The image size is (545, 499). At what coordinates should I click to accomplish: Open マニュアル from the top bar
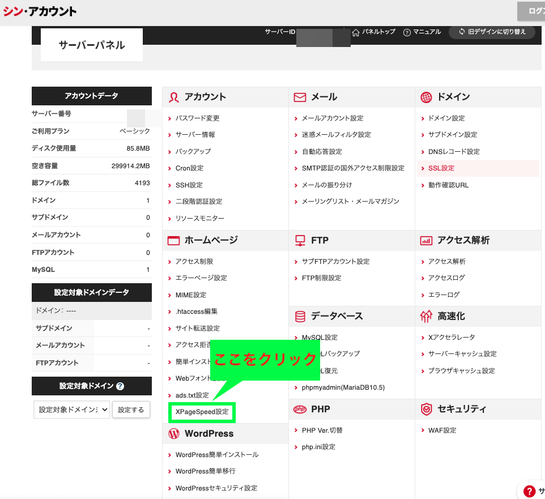pyautogui.click(x=423, y=32)
